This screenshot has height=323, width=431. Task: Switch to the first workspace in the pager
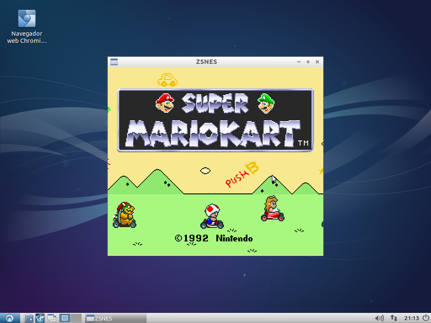tap(65, 318)
